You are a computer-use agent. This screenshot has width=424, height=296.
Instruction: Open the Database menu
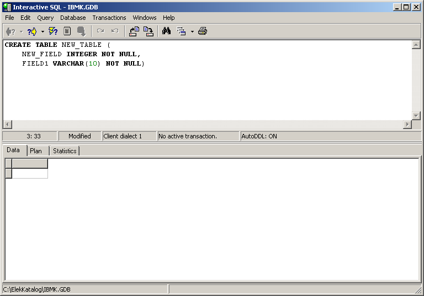tap(73, 18)
